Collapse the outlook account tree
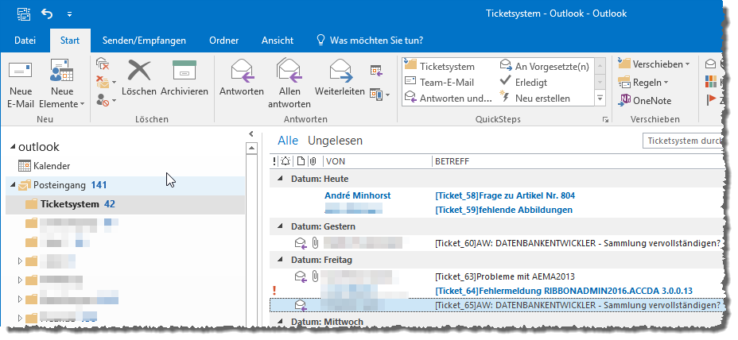Viewport: 738px width, 340px height. point(13,148)
